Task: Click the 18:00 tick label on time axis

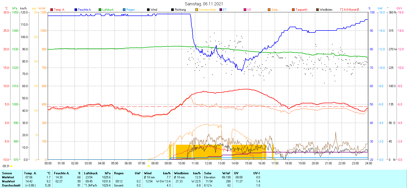Action: tap(288, 163)
